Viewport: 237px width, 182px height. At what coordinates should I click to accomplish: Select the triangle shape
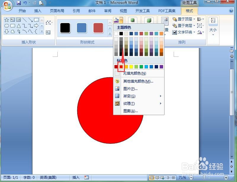(19, 26)
